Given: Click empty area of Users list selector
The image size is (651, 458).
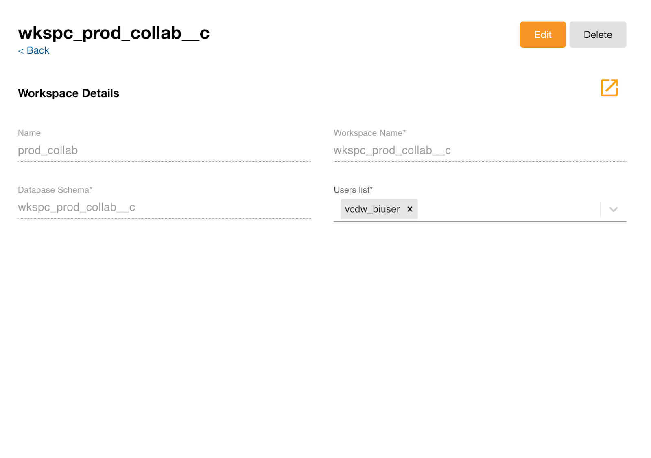Looking at the screenshot, I should pyautogui.click(x=508, y=209).
